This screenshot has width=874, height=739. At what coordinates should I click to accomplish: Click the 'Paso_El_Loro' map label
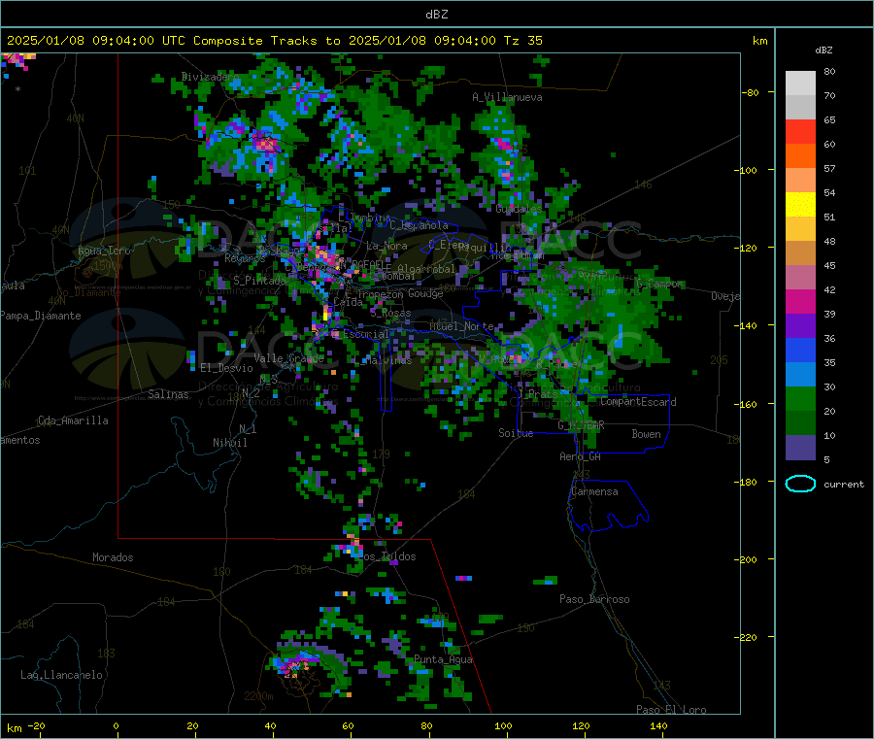point(671,710)
